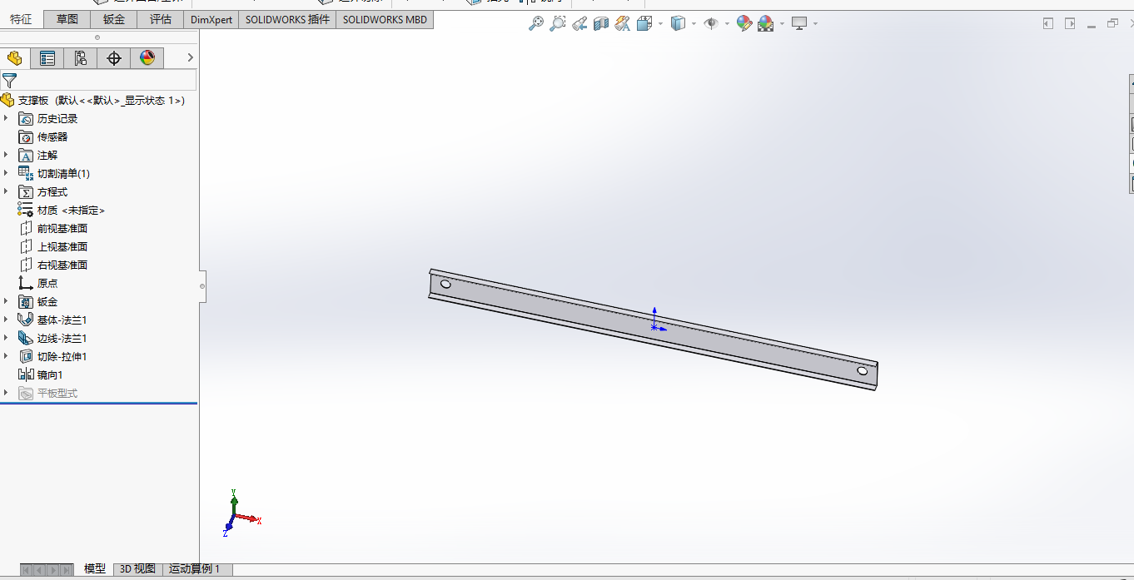The height and width of the screenshot is (580, 1134).
Task: Open the View Orientation dropdown arrow
Action: 660,23
